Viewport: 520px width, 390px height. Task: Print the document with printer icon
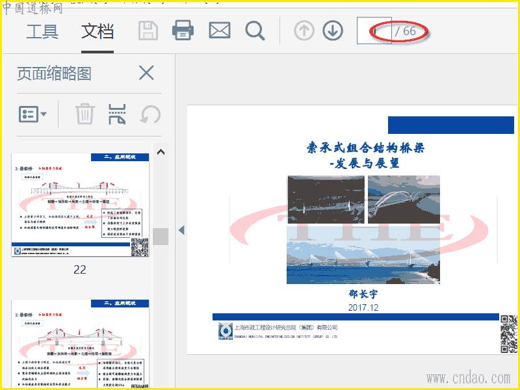(x=183, y=31)
